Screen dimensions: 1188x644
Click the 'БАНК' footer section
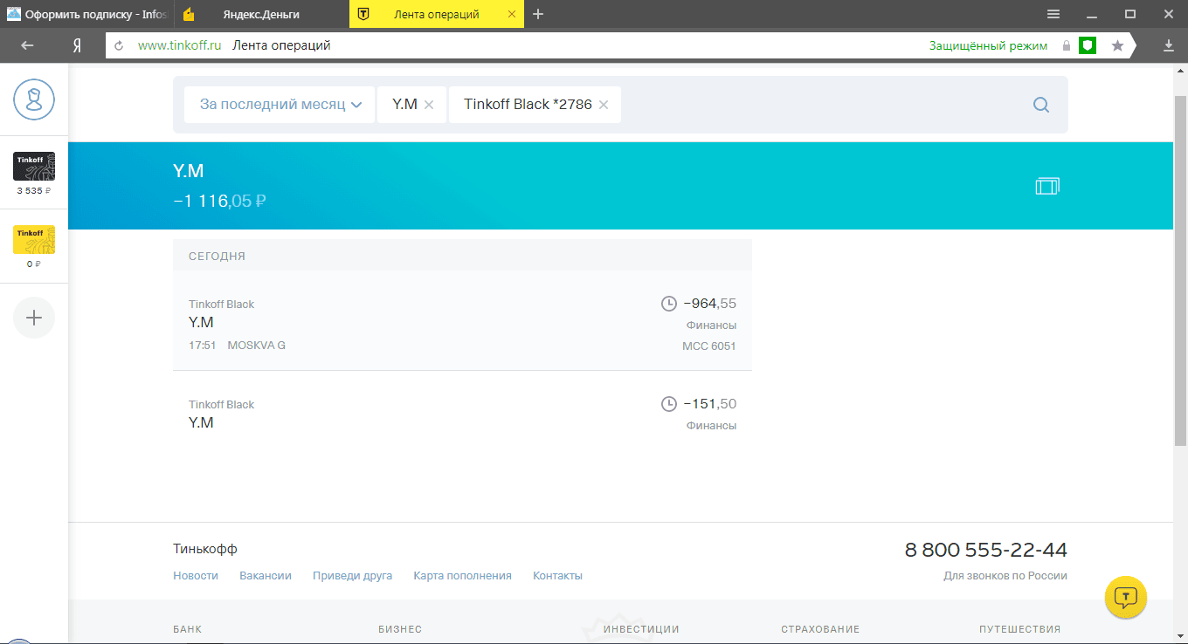point(187,629)
